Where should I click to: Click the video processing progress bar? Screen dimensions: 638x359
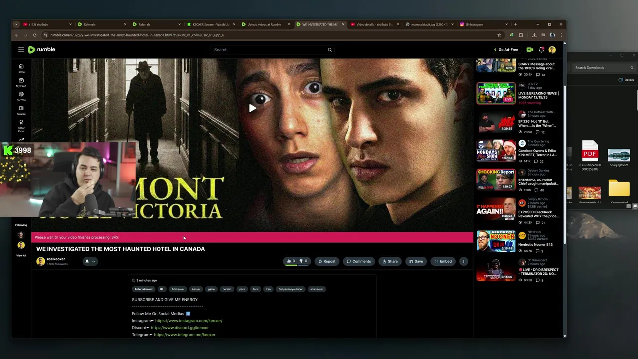coord(252,237)
